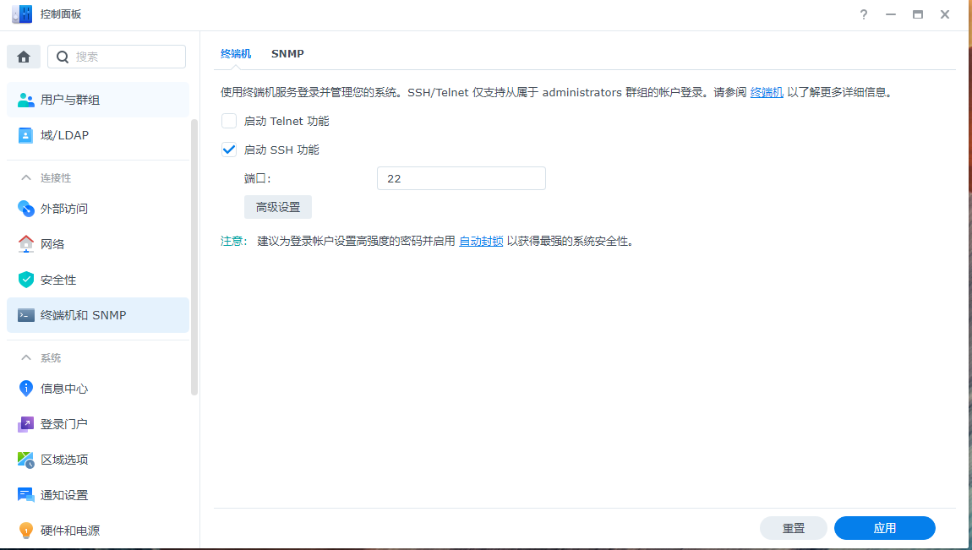Collapse the 系统 section
This screenshot has height=550, width=972.
(26, 358)
